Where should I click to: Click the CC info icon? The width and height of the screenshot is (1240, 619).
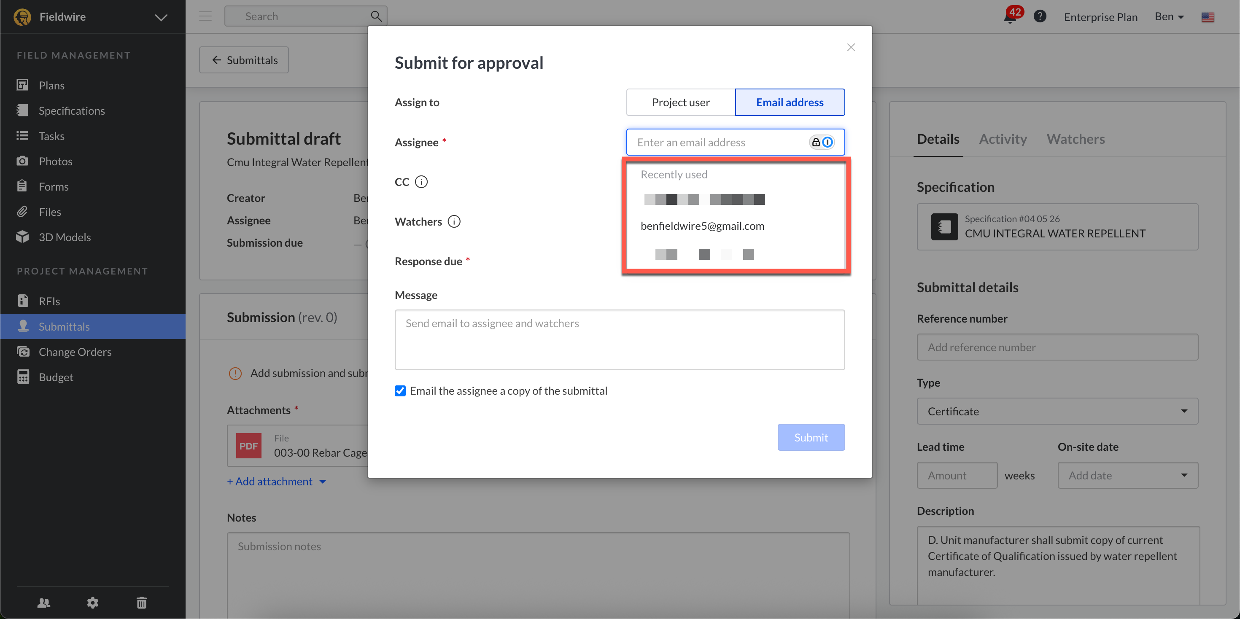click(x=421, y=182)
